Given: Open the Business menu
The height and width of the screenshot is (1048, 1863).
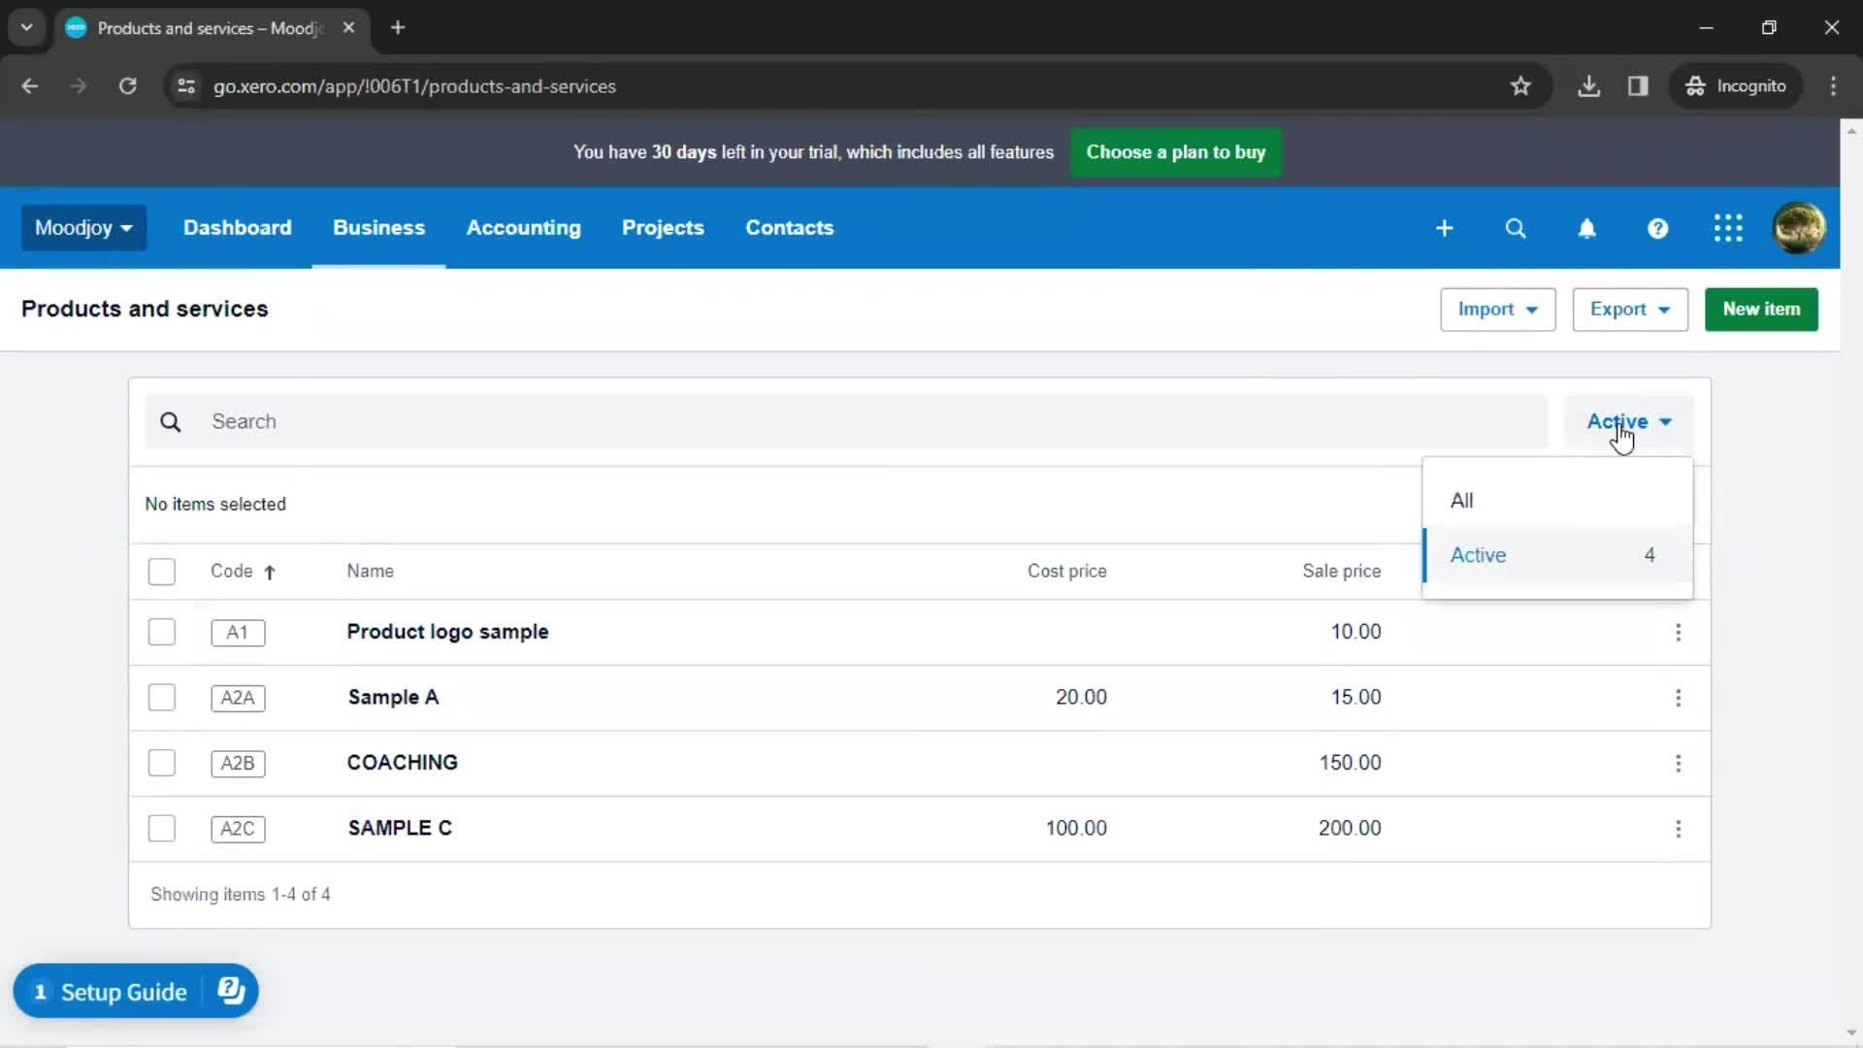Looking at the screenshot, I should 378,228.
